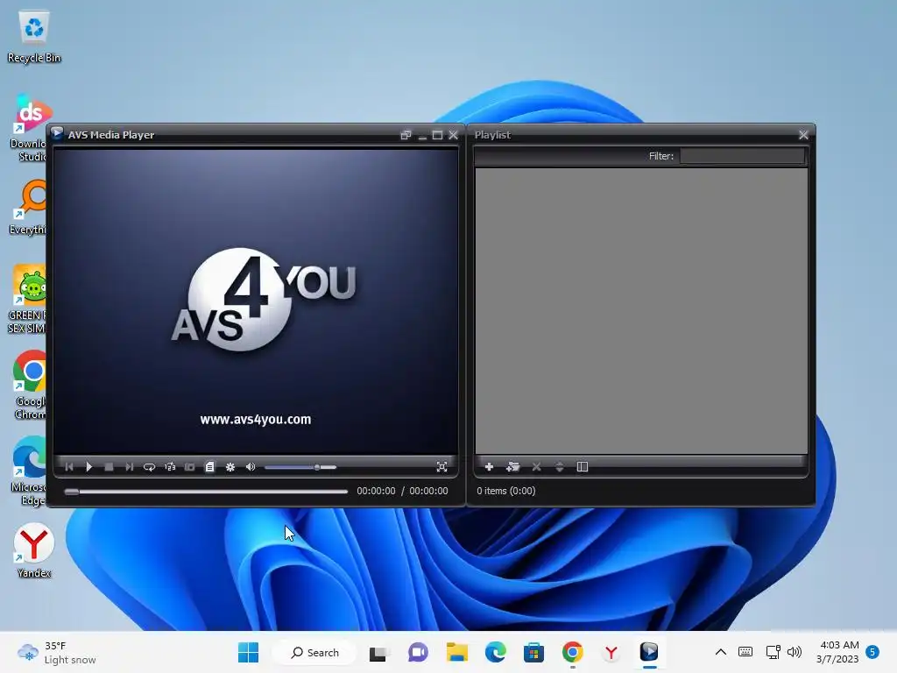Click AVS Media Player taskbar icon
The height and width of the screenshot is (673, 897).
pos(649,652)
